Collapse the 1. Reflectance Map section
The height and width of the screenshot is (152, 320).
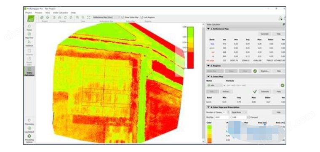point(208,29)
